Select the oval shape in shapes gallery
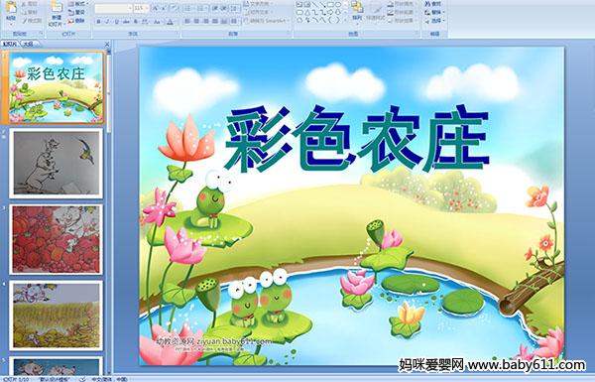 coord(338,4)
